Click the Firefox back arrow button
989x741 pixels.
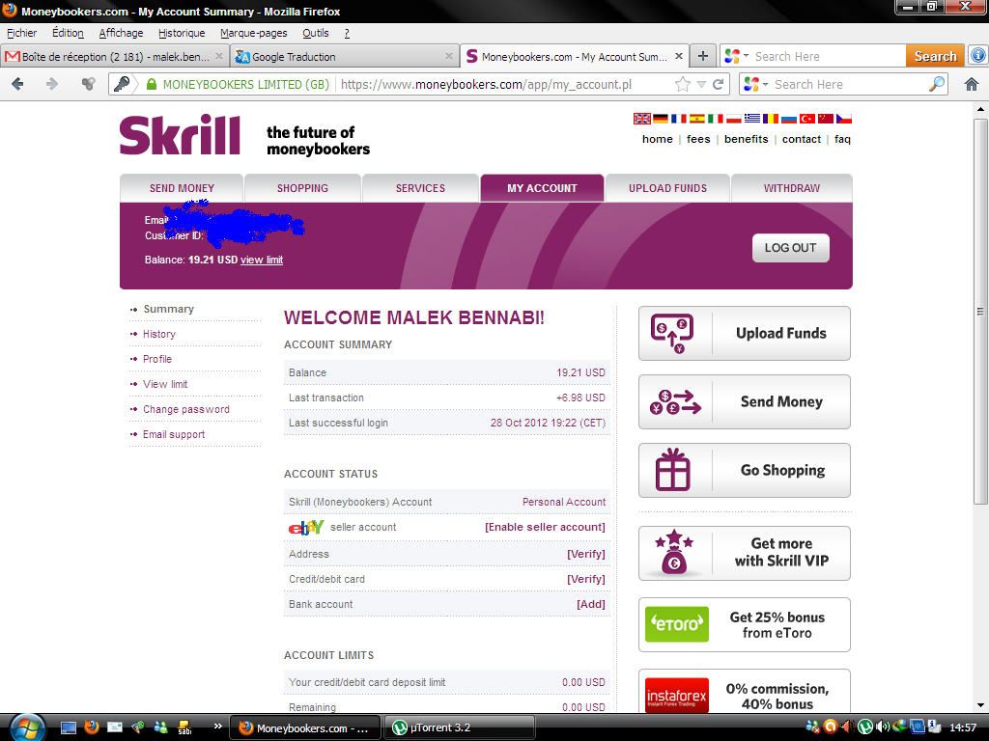tap(17, 84)
